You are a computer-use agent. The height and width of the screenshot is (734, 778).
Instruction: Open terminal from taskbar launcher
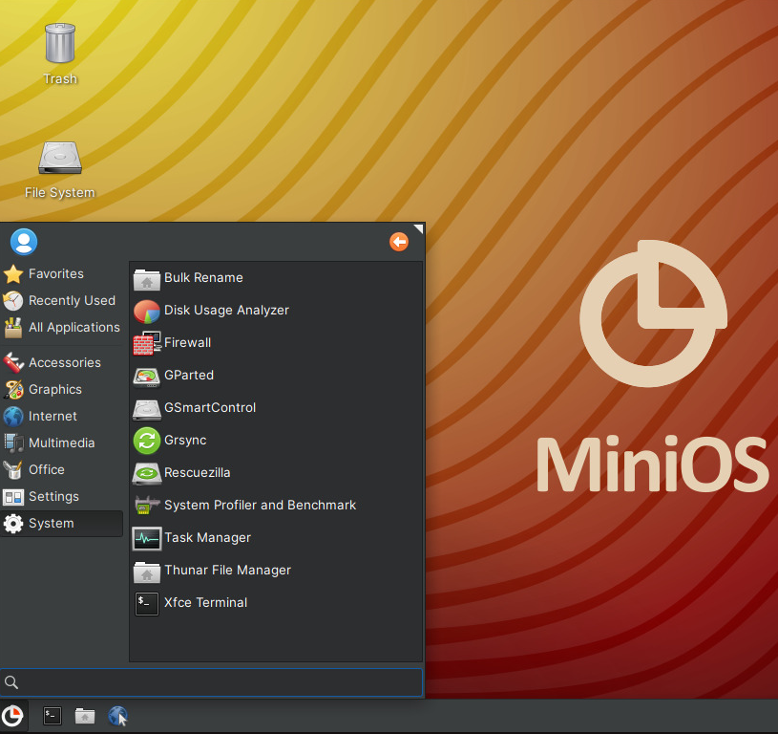click(53, 716)
